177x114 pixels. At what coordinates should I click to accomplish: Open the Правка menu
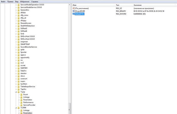point(10,2)
